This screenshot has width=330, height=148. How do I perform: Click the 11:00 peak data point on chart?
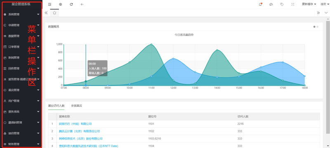[x=151, y=44]
